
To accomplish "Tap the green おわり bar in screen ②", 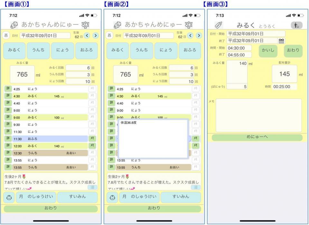I will point(154,209).
